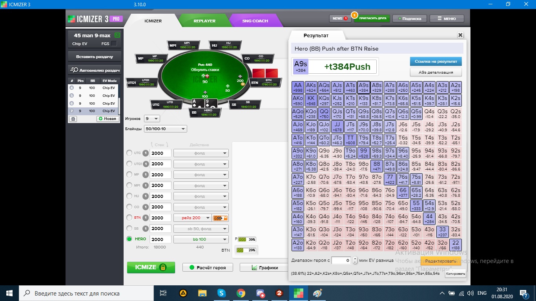The width and height of the screenshot is (536, 301).
Task: Close the Результат panel
Action: [460, 35]
